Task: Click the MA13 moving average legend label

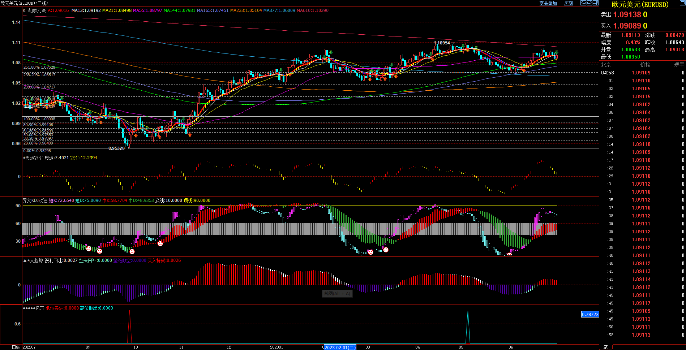Action: 86,10
